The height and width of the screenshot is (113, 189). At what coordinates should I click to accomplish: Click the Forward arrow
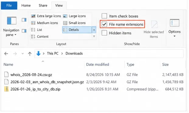[15, 53]
